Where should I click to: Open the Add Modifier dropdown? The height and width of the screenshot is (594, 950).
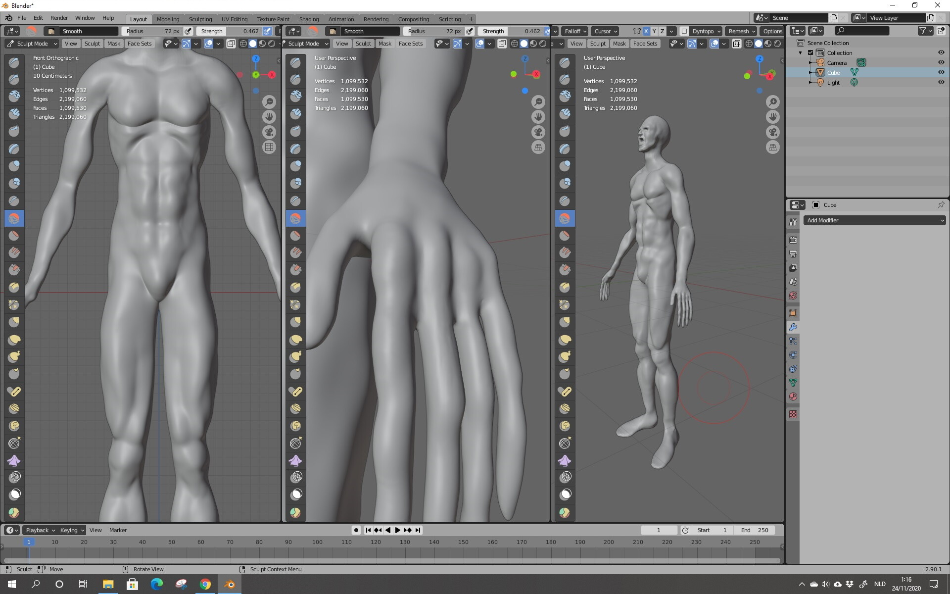click(874, 220)
